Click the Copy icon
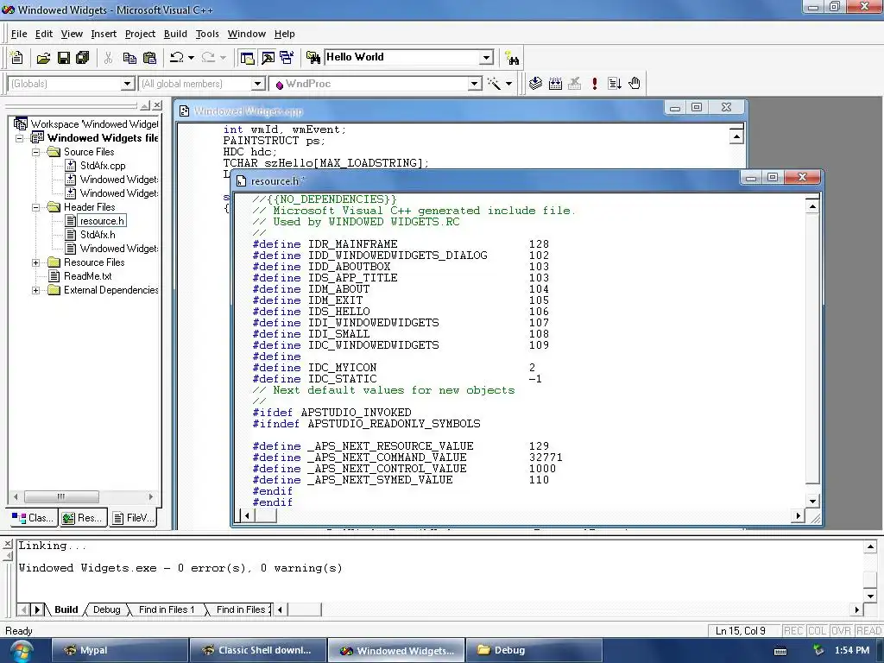 click(129, 58)
